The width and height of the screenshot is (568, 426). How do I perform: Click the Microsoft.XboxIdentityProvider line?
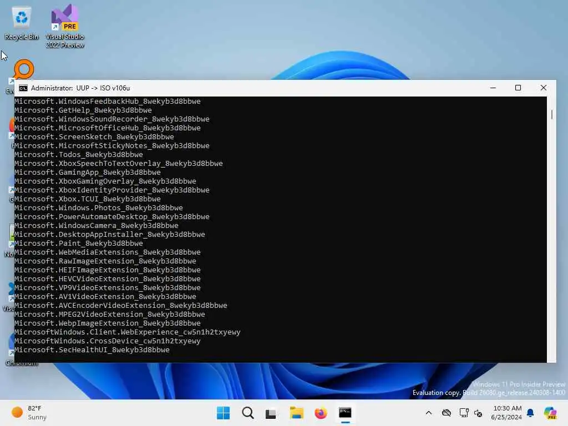(112, 190)
